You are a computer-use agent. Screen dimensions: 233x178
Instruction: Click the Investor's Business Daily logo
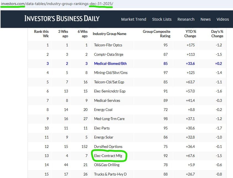pyautogui.click(x=62, y=18)
